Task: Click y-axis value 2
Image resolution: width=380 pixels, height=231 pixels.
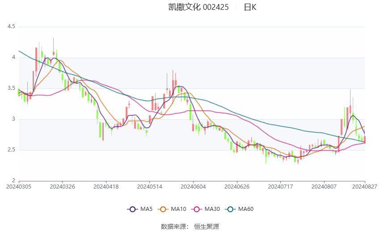Action: click(x=13, y=181)
